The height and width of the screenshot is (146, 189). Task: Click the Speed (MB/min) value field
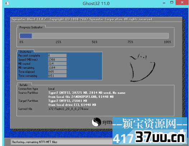[57, 59]
